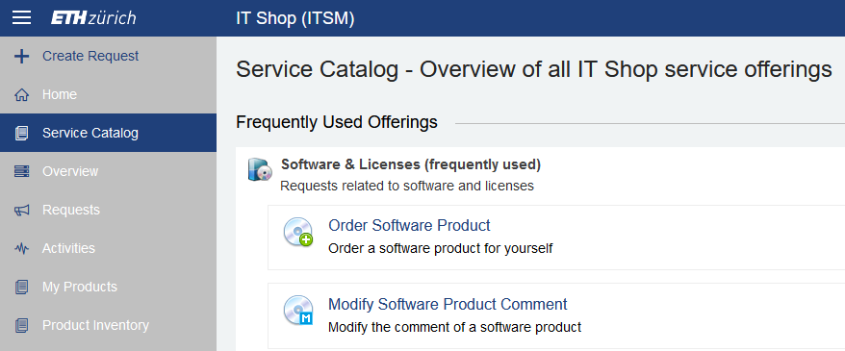The height and width of the screenshot is (351, 845).
Task: Open the Activities sidebar entry
Action: point(109,248)
